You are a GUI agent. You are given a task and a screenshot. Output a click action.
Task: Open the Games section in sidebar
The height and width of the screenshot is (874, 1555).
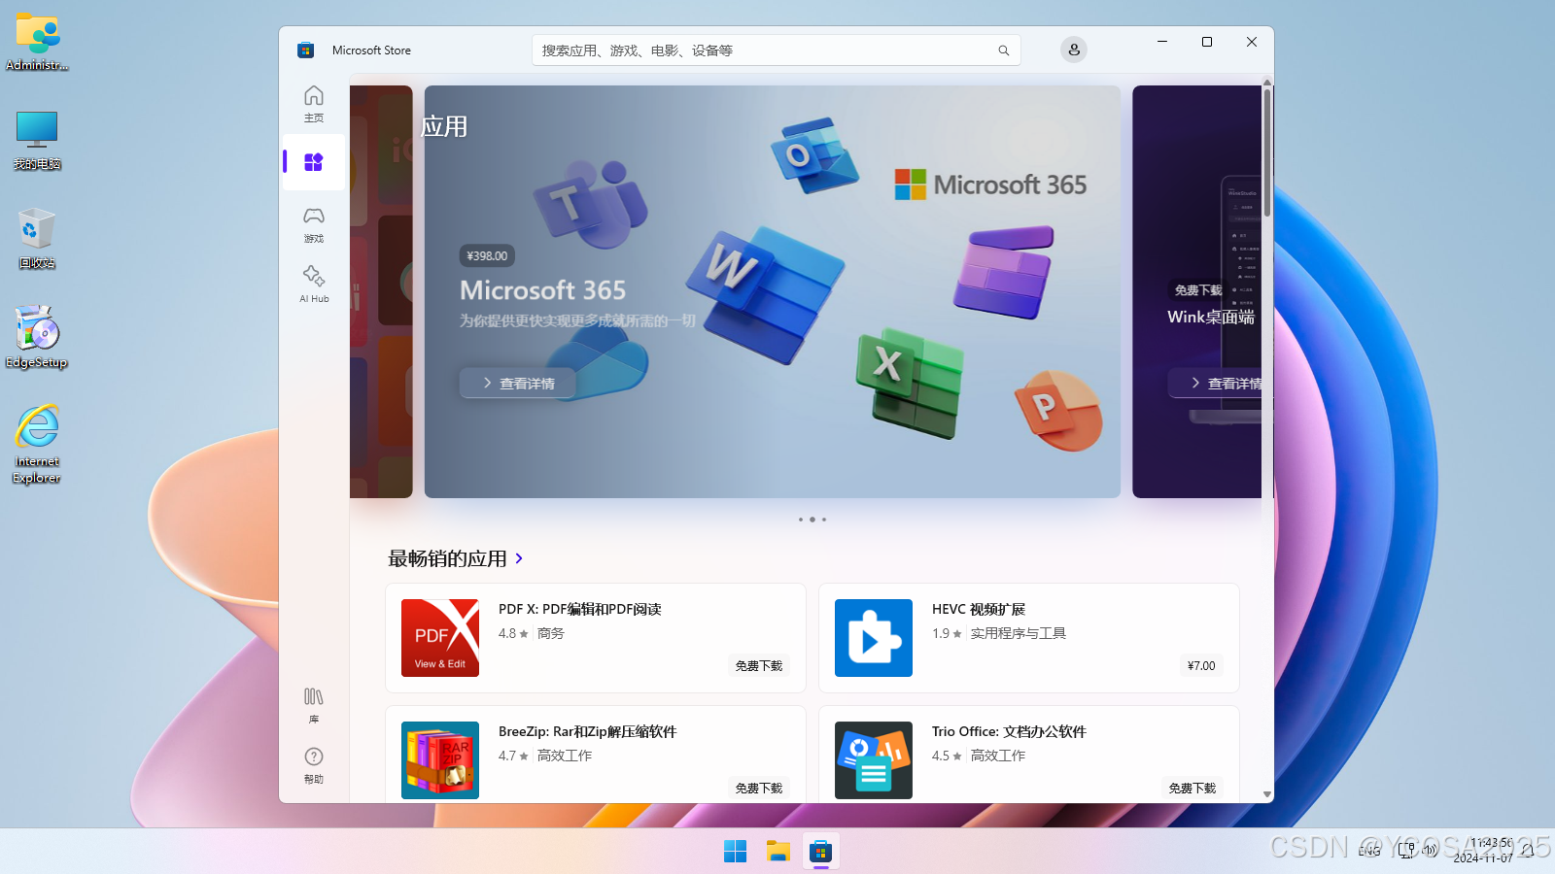313,224
